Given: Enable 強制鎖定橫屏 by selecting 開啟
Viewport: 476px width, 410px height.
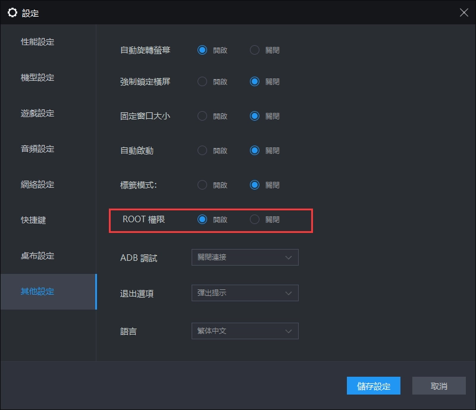Looking at the screenshot, I should click(202, 81).
